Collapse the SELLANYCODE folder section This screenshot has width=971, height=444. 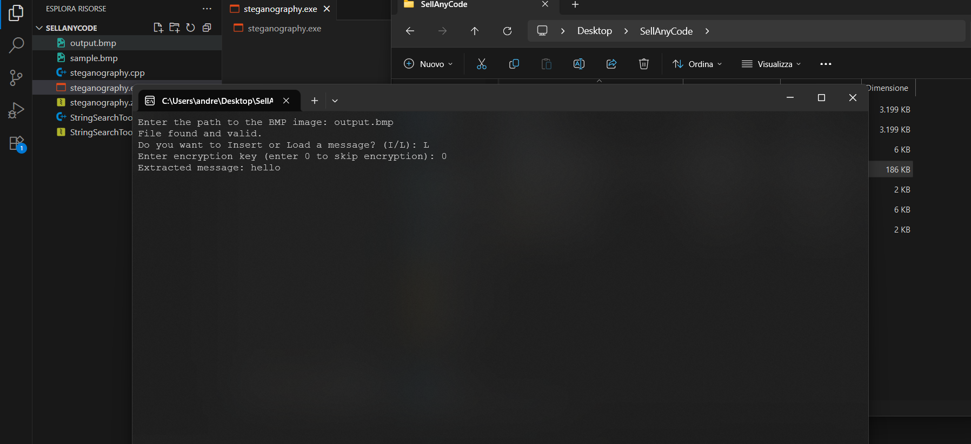[39, 28]
